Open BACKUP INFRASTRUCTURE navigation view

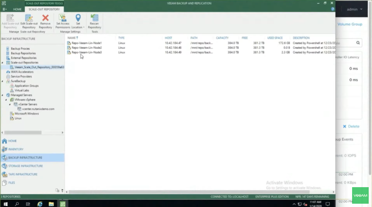coord(32,157)
